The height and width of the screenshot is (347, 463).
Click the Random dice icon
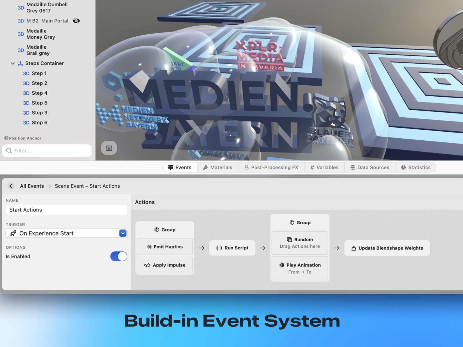[289, 240]
